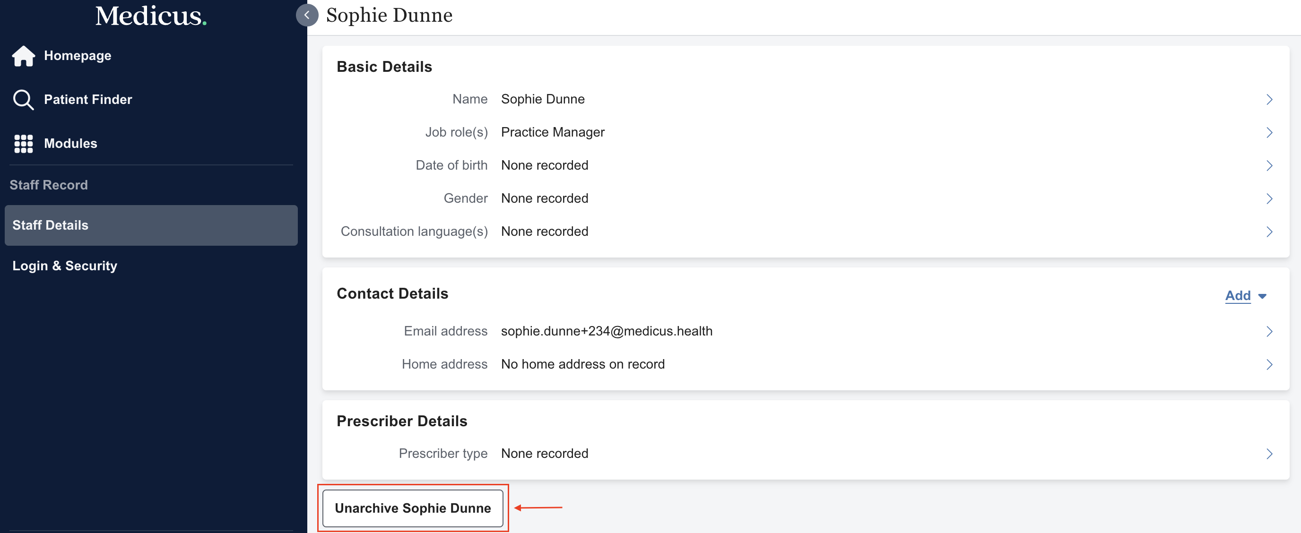Open Job role(s) row chevron
1301x533 pixels.
pos(1269,132)
